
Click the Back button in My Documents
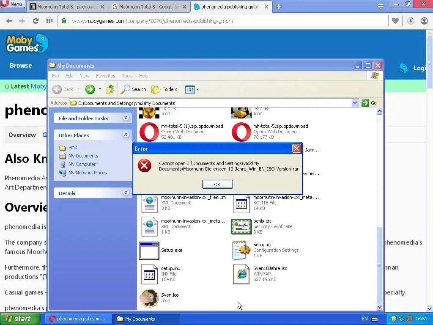pyautogui.click(x=63, y=89)
